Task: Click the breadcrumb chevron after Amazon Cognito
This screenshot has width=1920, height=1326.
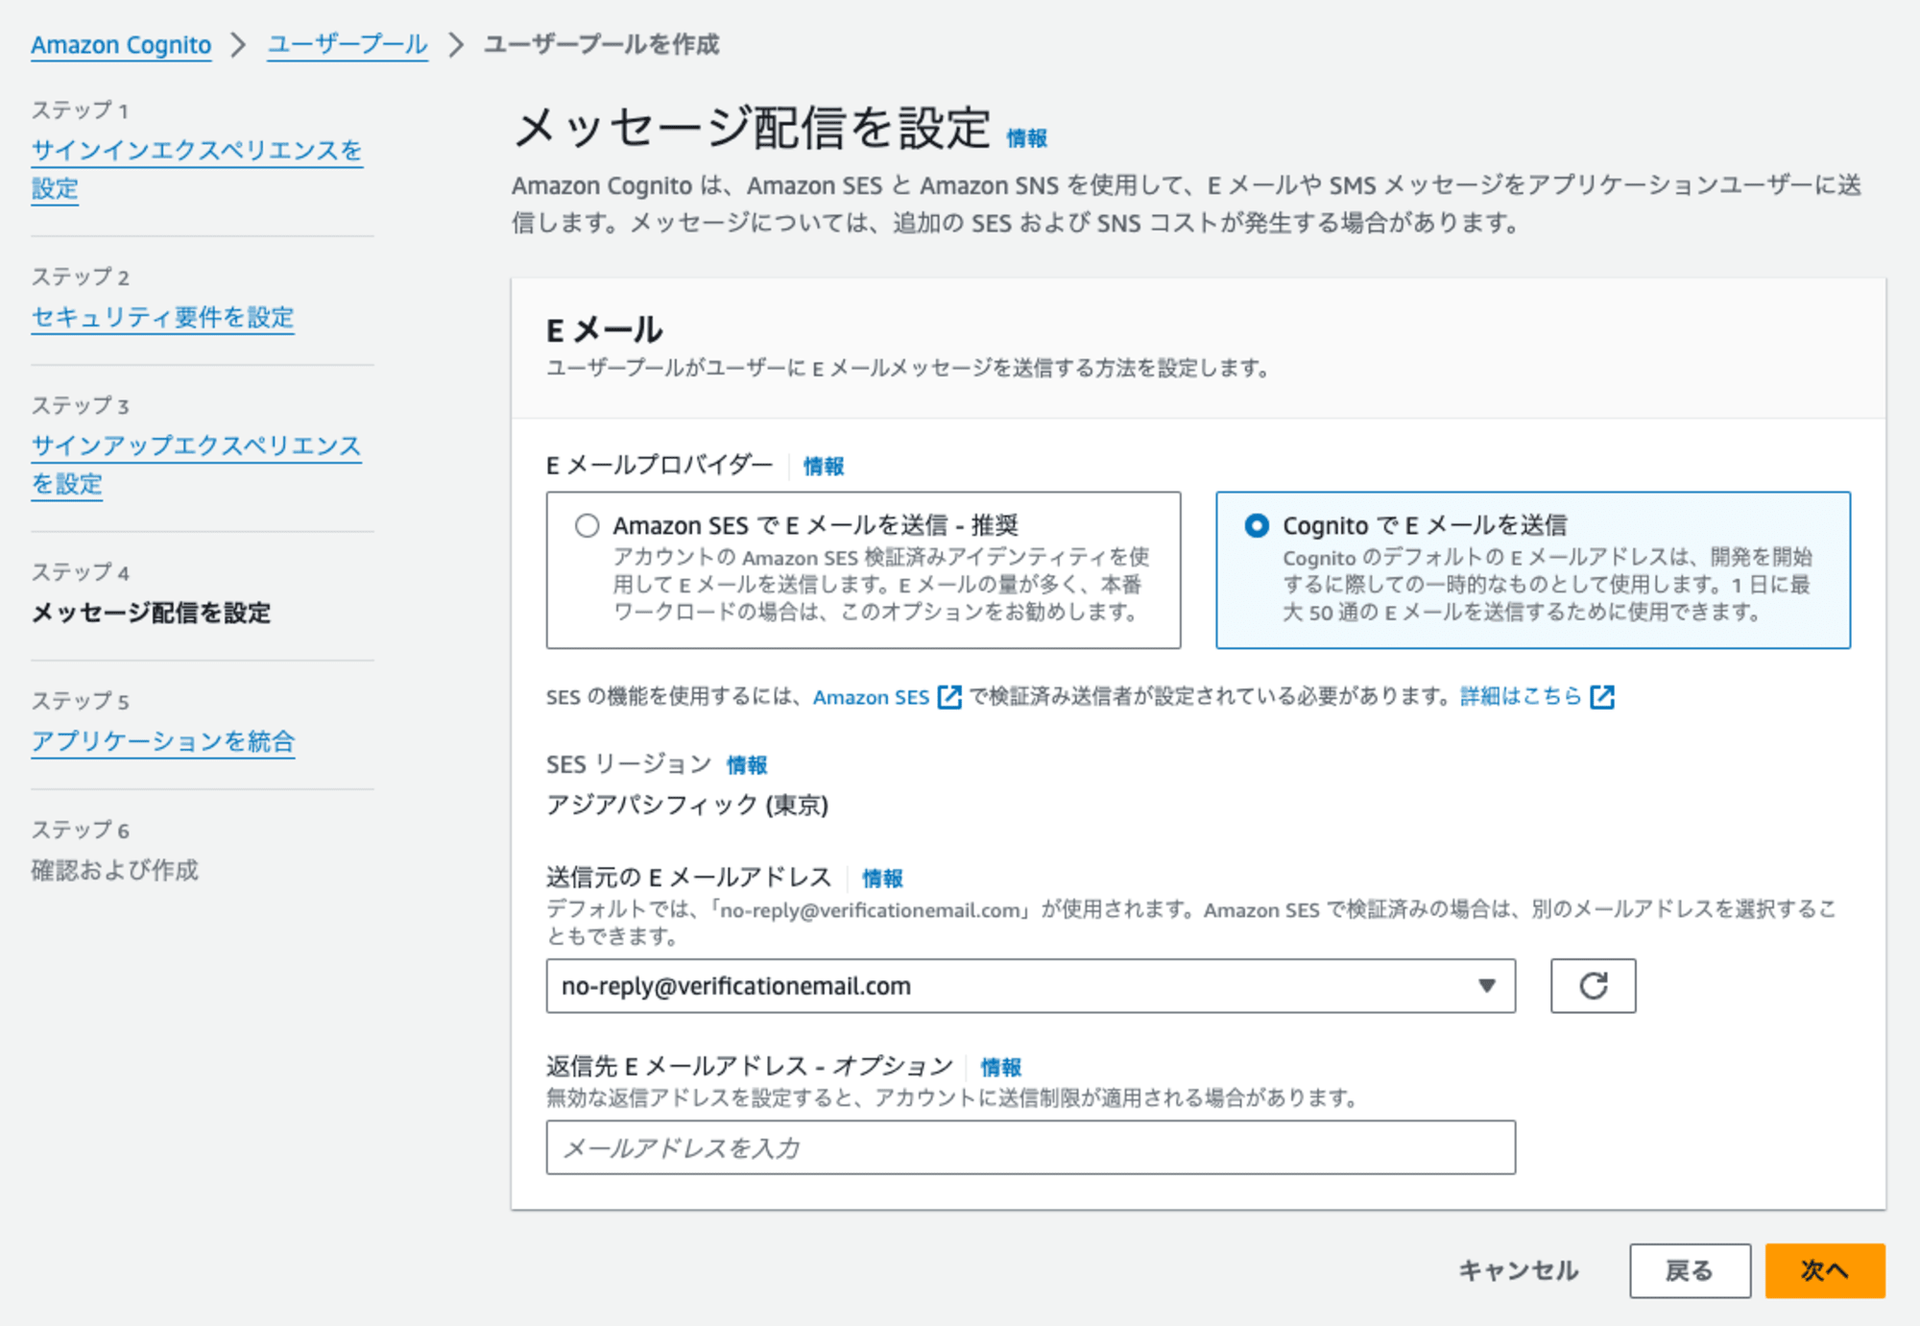Action: pos(239,45)
